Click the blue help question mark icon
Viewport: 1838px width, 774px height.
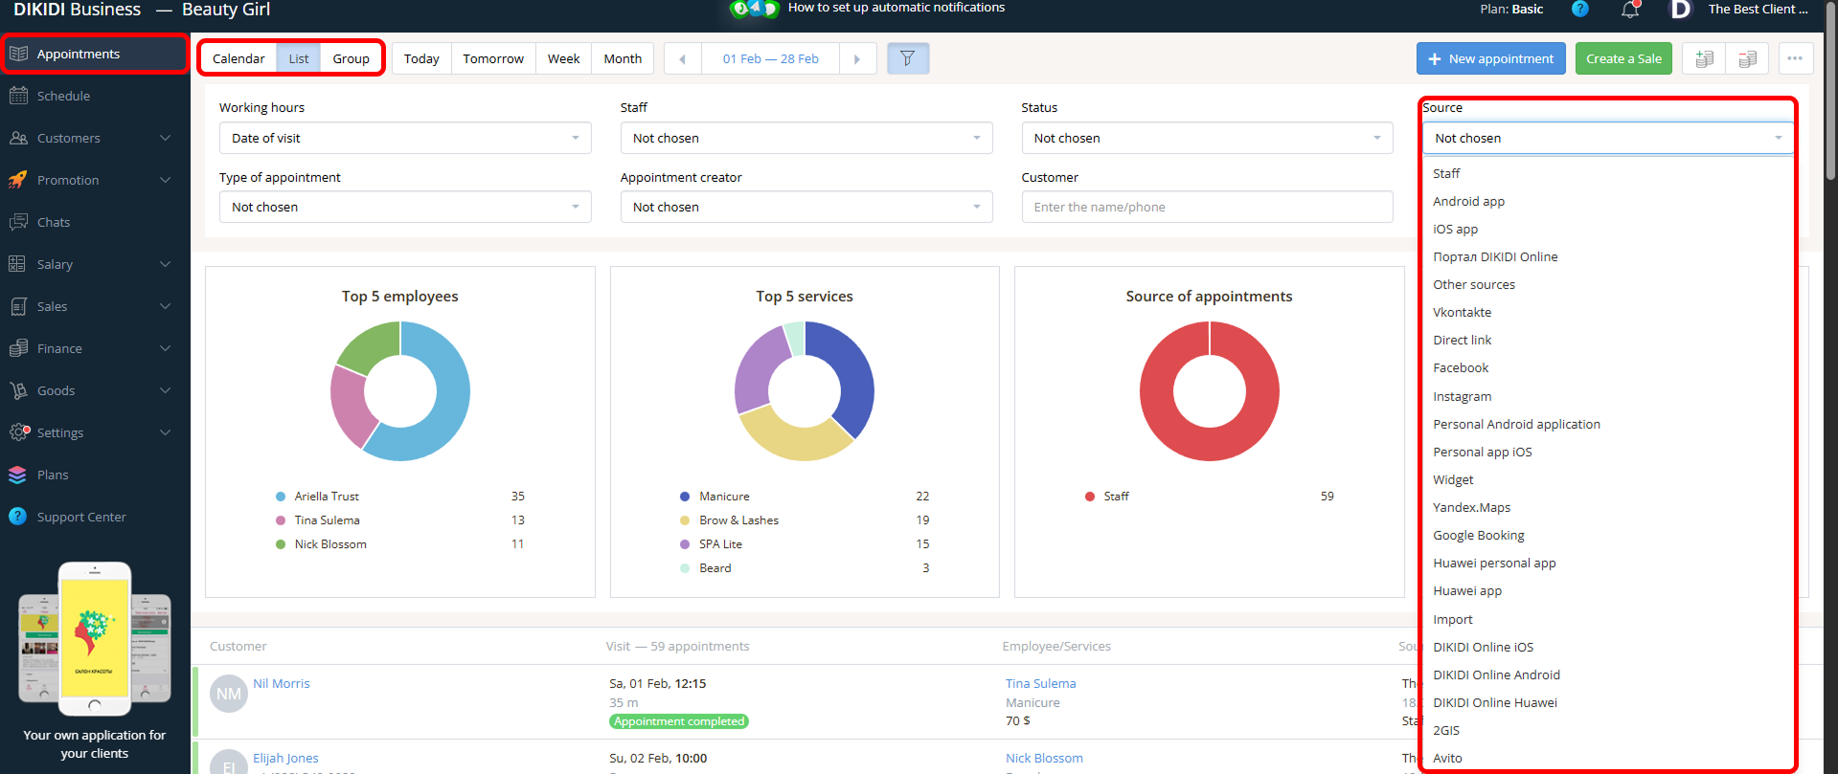(x=1580, y=9)
